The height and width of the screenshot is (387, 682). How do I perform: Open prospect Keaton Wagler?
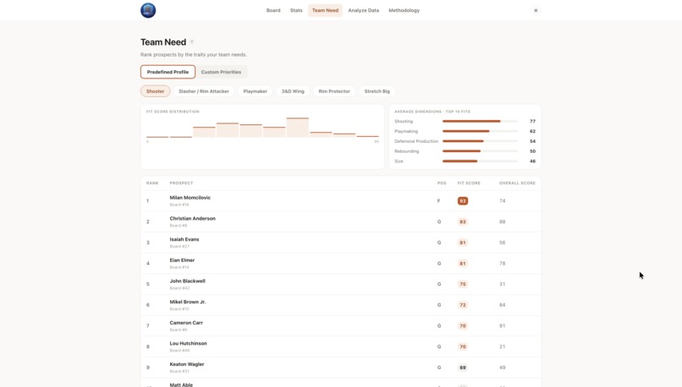click(x=187, y=364)
